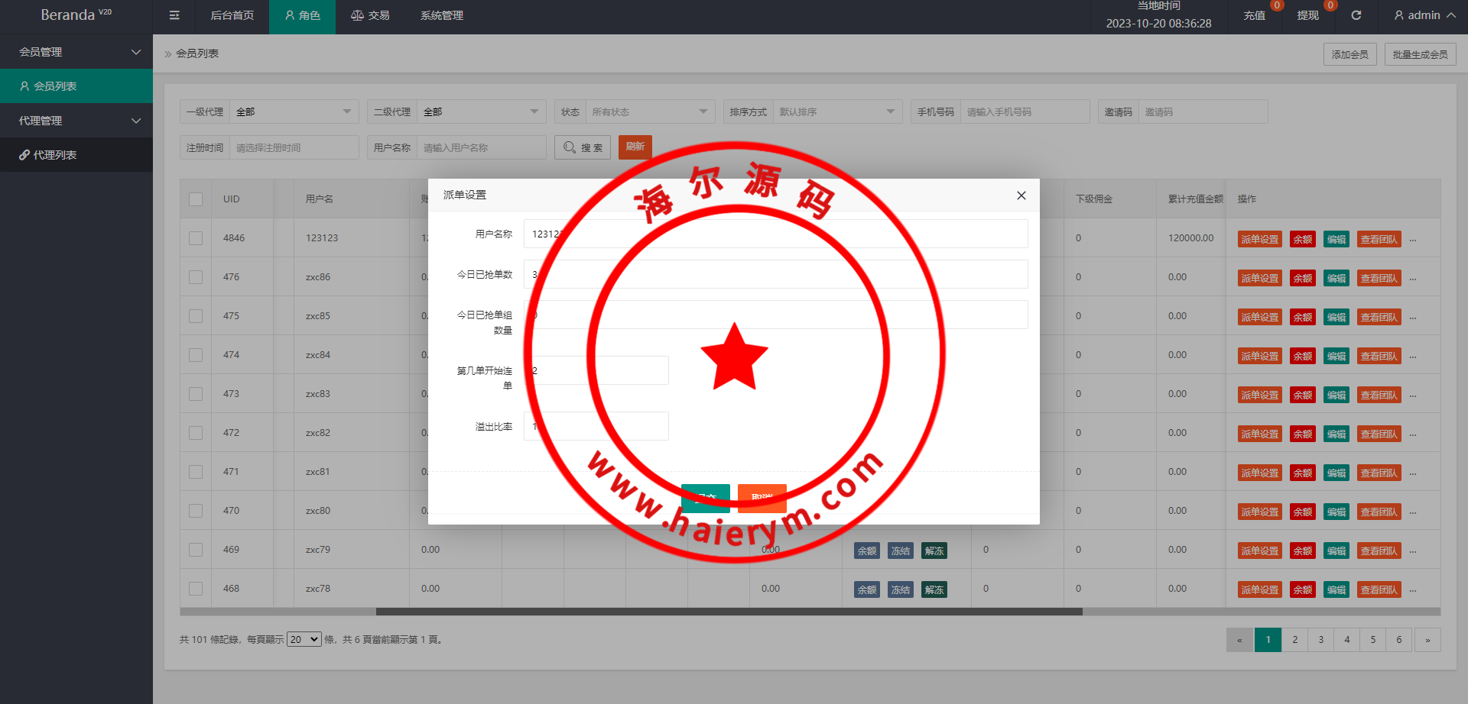Check the row checkbox for UID 470
This screenshot has width=1468, height=704.
[196, 511]
